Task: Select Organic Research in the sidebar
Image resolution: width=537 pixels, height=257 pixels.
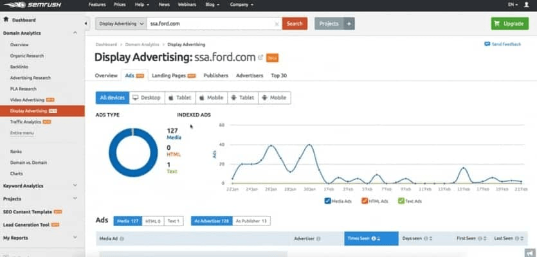Action: coord(27,55)
